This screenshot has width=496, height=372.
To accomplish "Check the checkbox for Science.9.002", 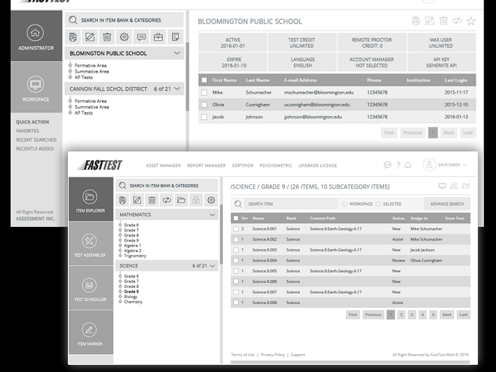I will click(235, 240).
